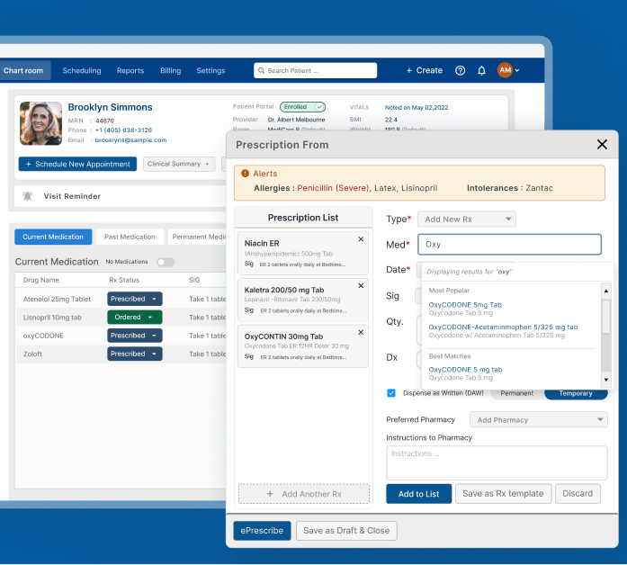Remove Kaletra 200/50 mg Tab entry
This screenshot has height=565, width=627.
[x=361, y=286]
